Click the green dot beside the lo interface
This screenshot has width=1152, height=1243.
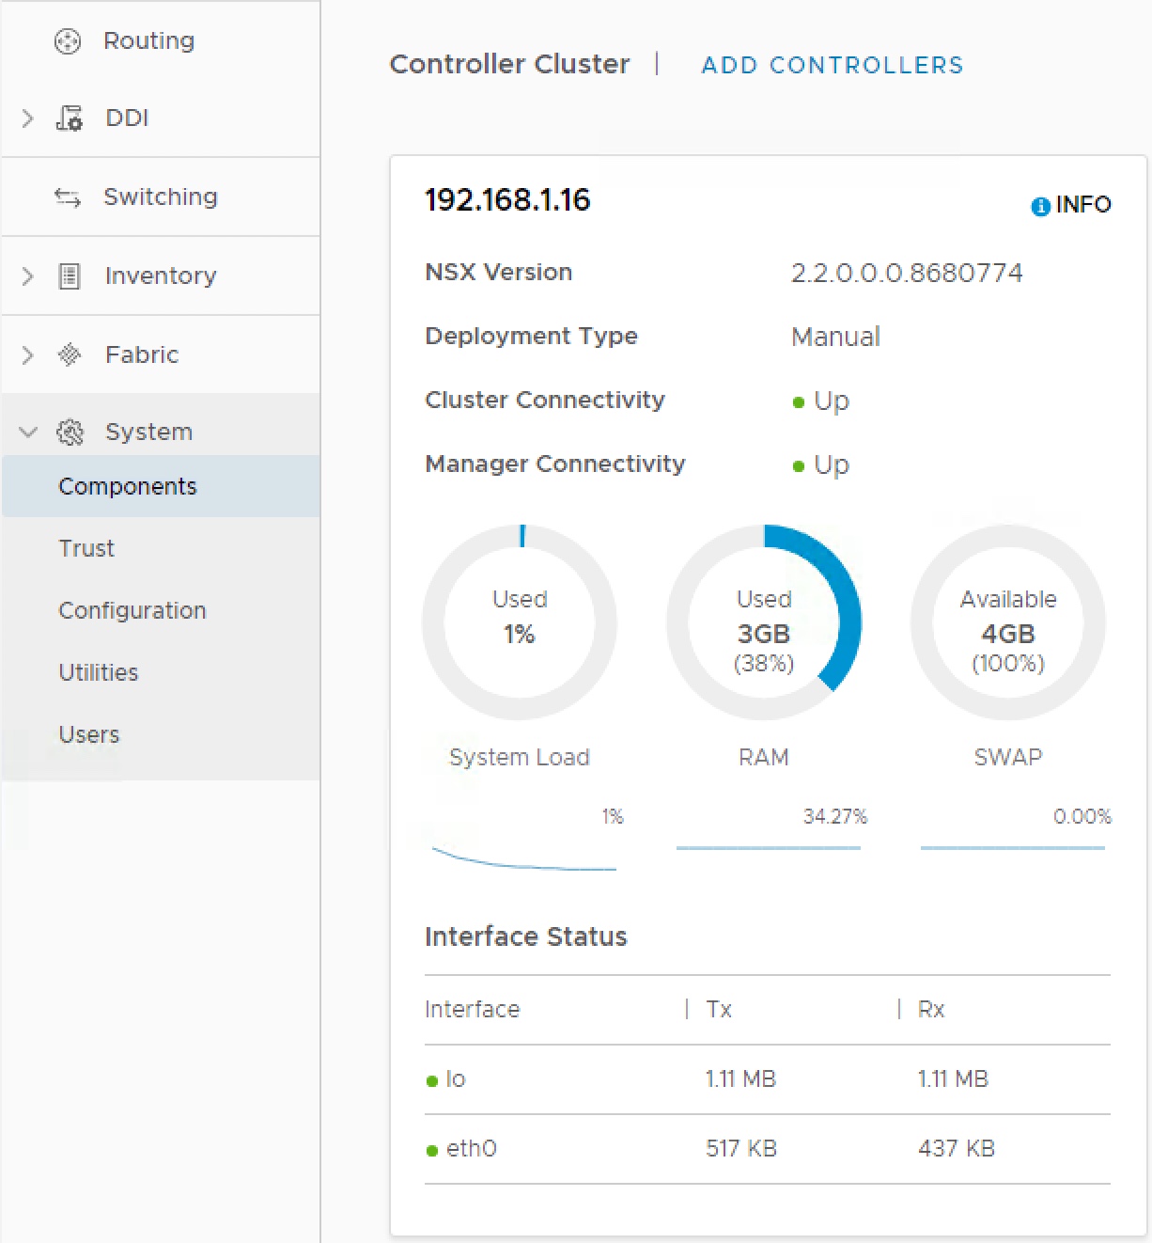432,1080
